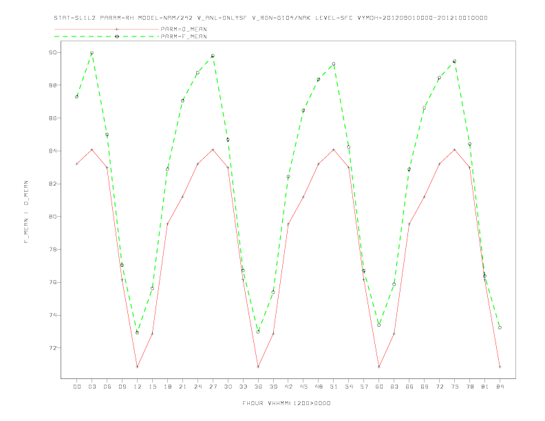This screenshot has width=545, height=421.
Task: Click the PARM=O_MEAN legend label
Action: point(184,29)
